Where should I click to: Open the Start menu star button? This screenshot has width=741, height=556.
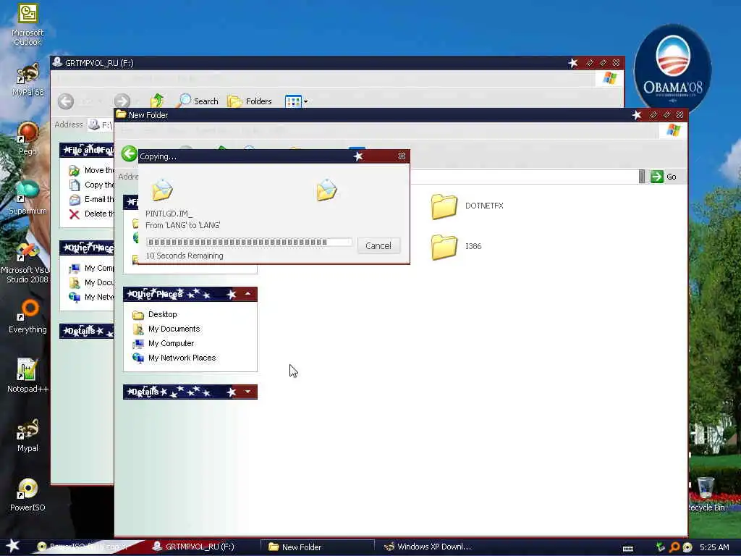[x=12, y=546]
